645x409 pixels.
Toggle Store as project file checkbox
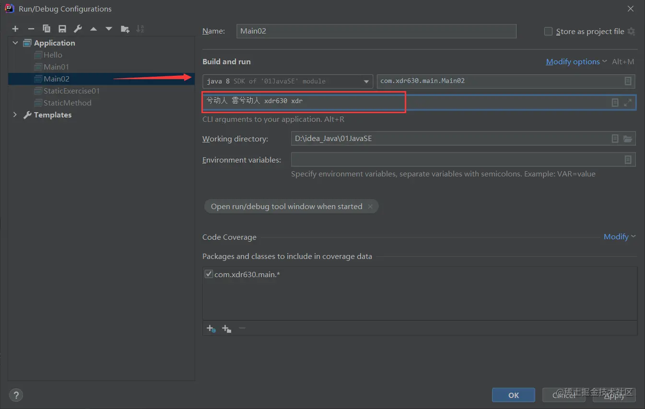(x=549, y=31)
